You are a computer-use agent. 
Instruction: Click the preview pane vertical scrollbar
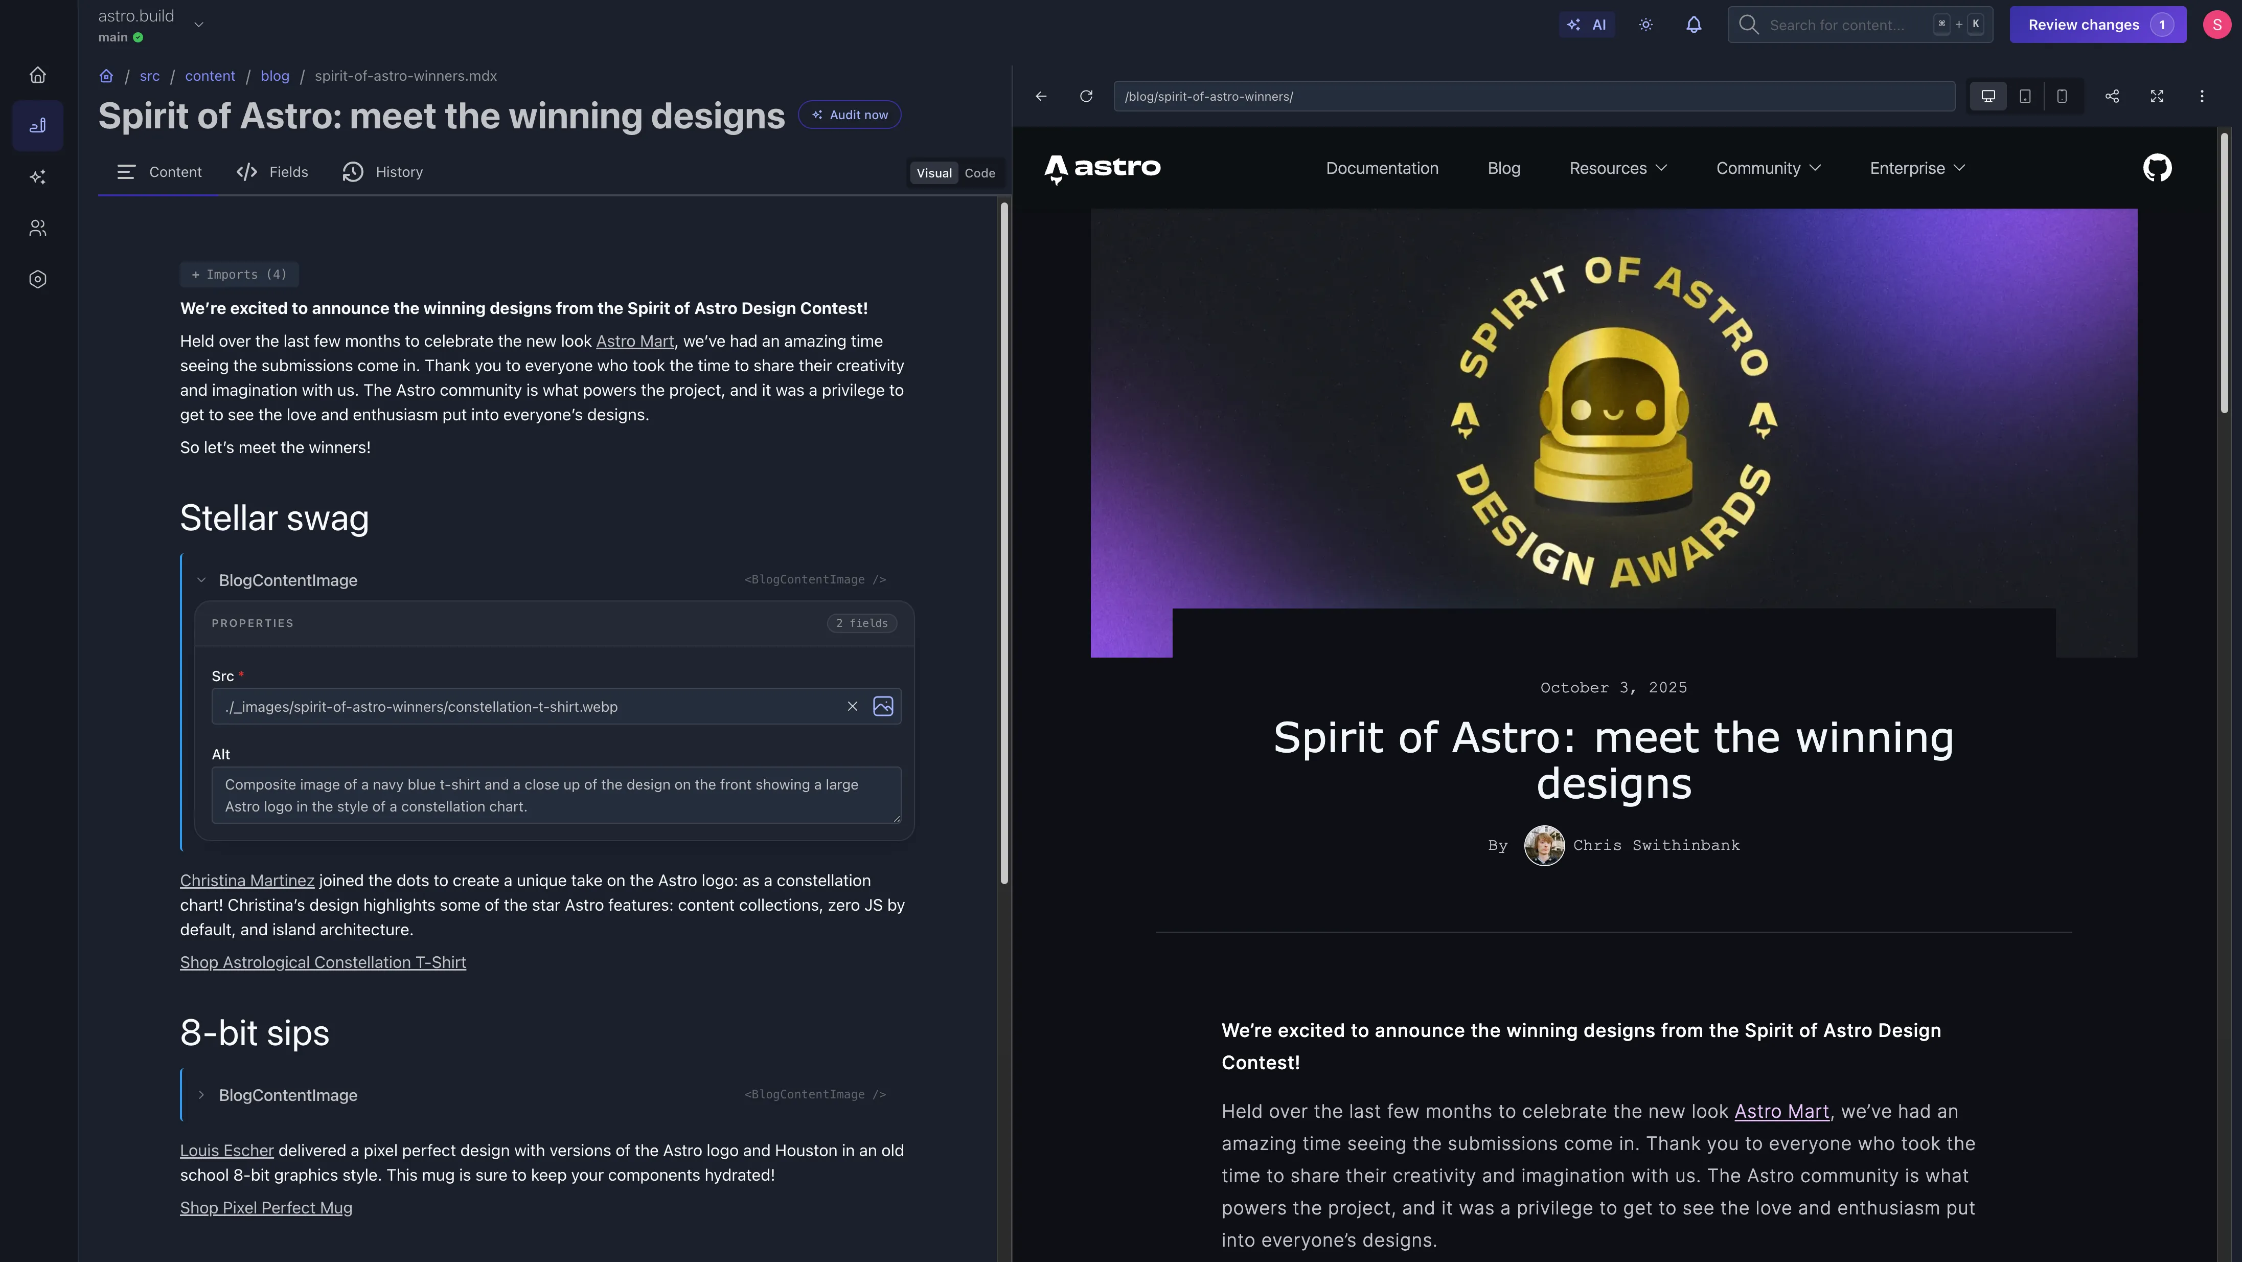click(2225, 273)
